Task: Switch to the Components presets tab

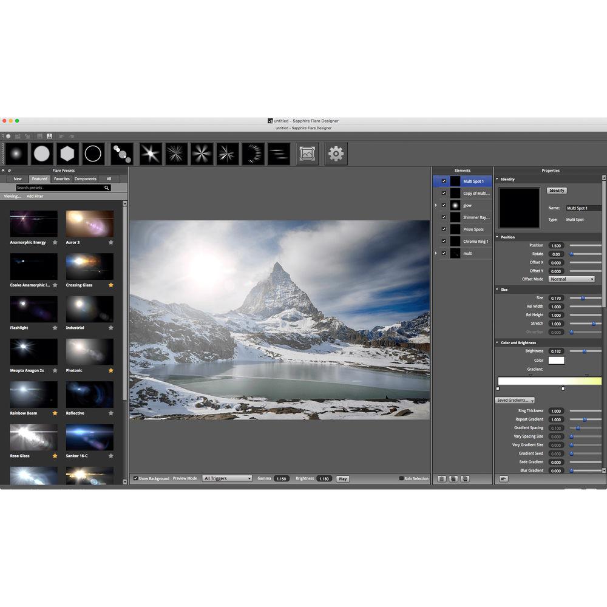Action: pyautogui.click(x=85, y=178)
